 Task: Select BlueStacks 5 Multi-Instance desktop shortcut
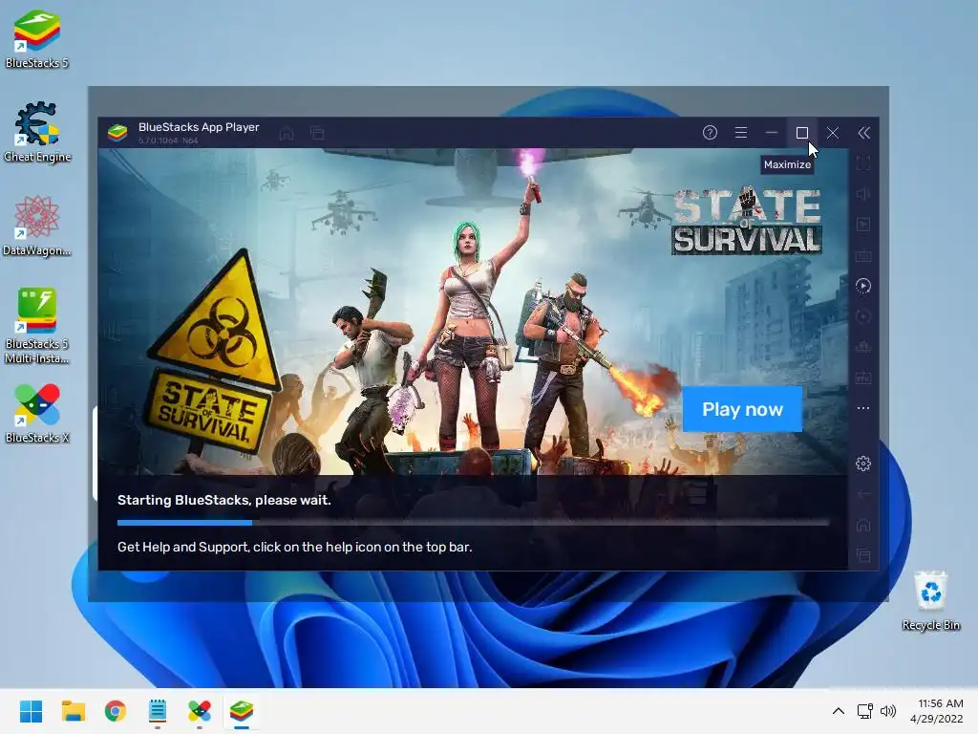(x=37, y=326)
